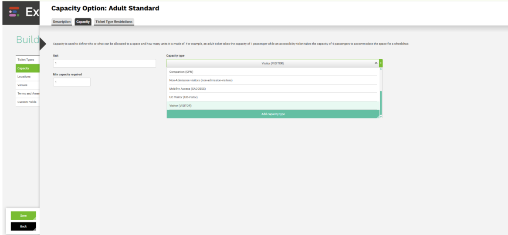The width and height of the screenshot is (508, 235).
Task: Open Terms and Amendments sidebar item
Action: pos(27,93)
